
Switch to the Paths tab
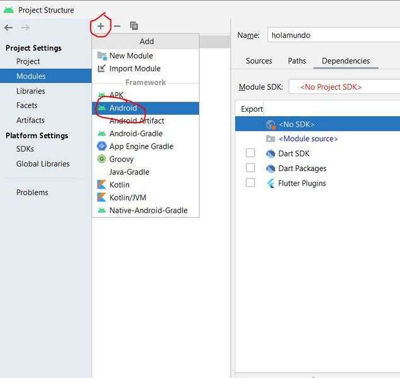(297, 61)
